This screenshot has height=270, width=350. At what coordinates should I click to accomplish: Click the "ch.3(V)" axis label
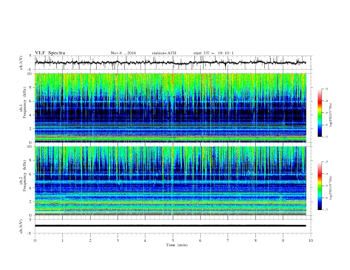pos(21,226)
